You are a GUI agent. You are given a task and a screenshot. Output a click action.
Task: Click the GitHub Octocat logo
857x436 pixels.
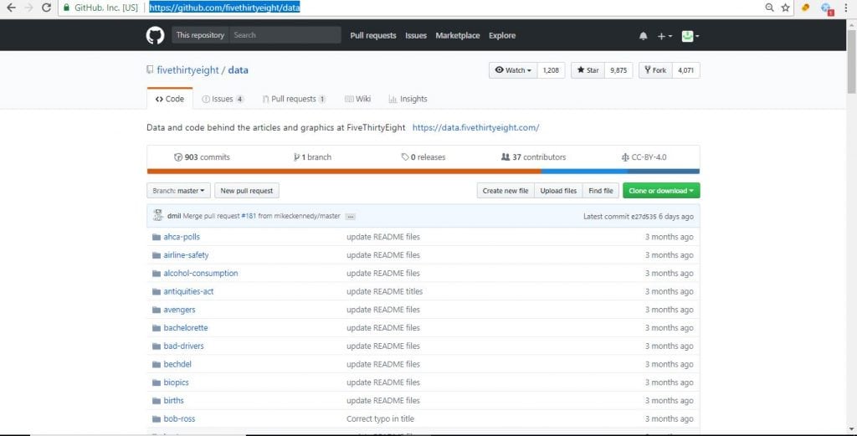tap(155, 35)
